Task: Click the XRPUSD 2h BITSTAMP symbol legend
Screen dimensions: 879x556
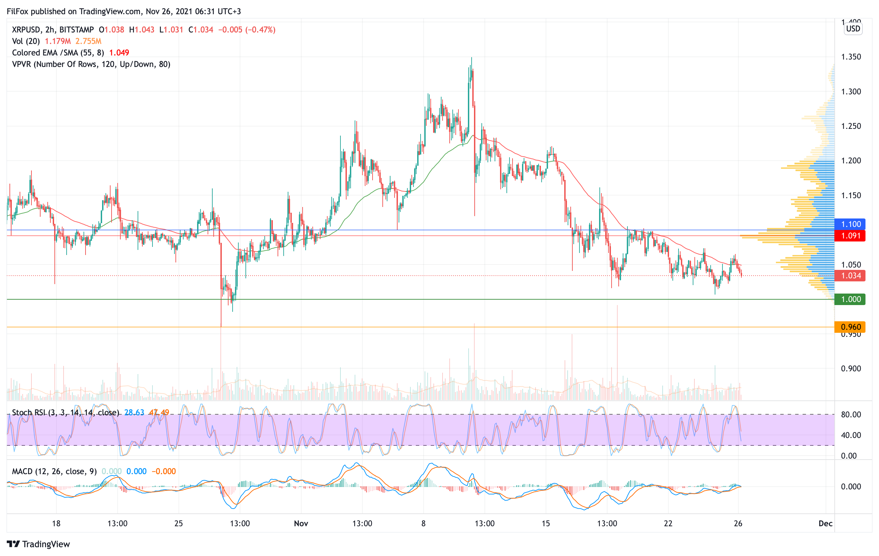Action: (52, 29)
